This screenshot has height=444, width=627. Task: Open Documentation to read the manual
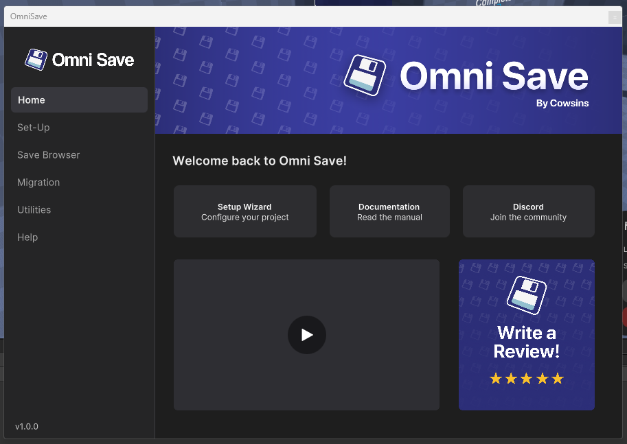tap(389, 211)
